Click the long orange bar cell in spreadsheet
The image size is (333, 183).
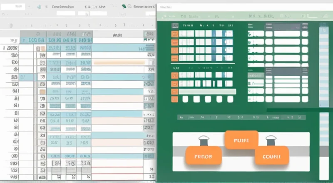(x=119, y=62)
